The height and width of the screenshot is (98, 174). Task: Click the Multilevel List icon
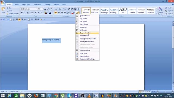click(65, 9)
